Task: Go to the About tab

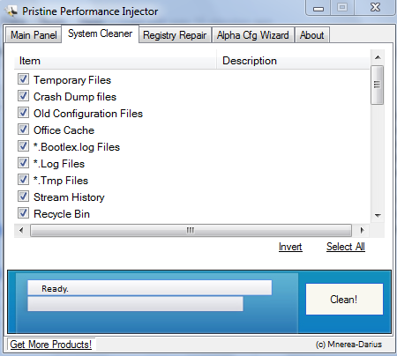Action: click(311, 35)
